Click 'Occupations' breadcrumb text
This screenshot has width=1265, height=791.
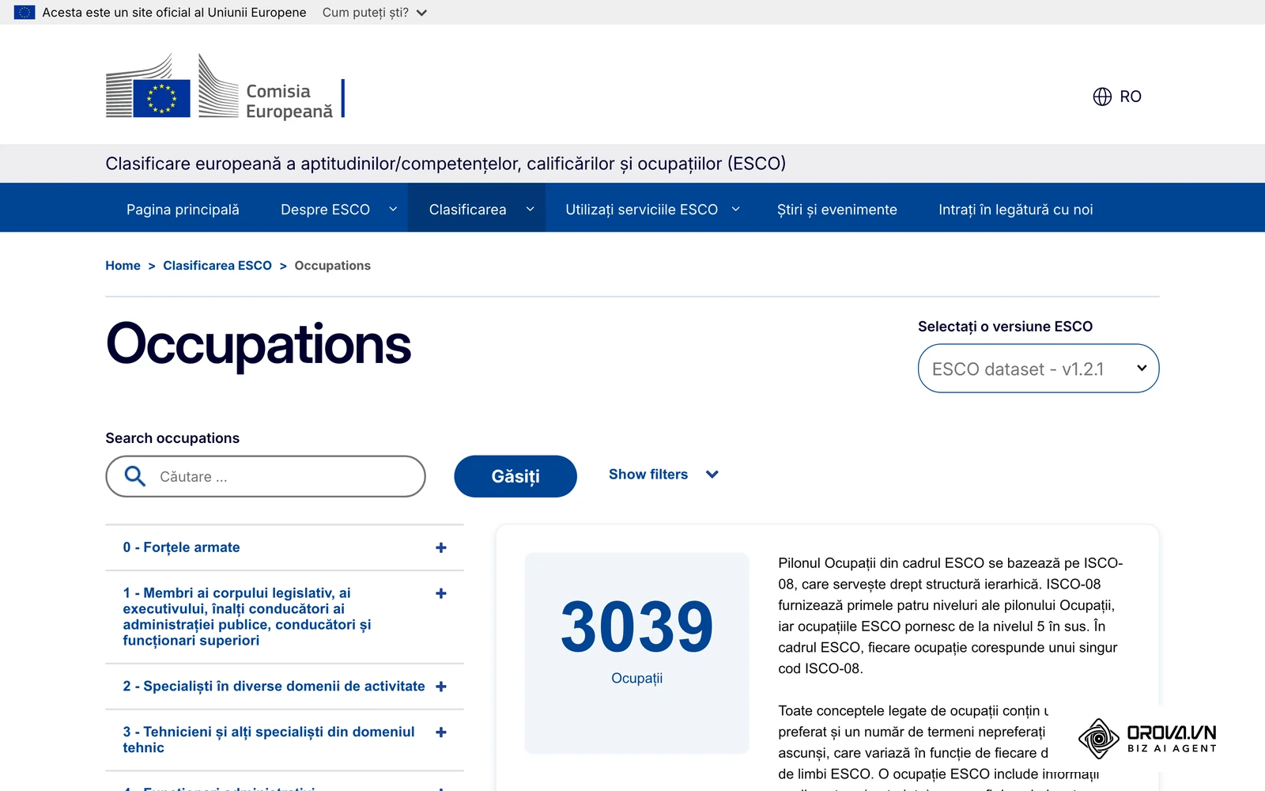[x=332, y=266]
